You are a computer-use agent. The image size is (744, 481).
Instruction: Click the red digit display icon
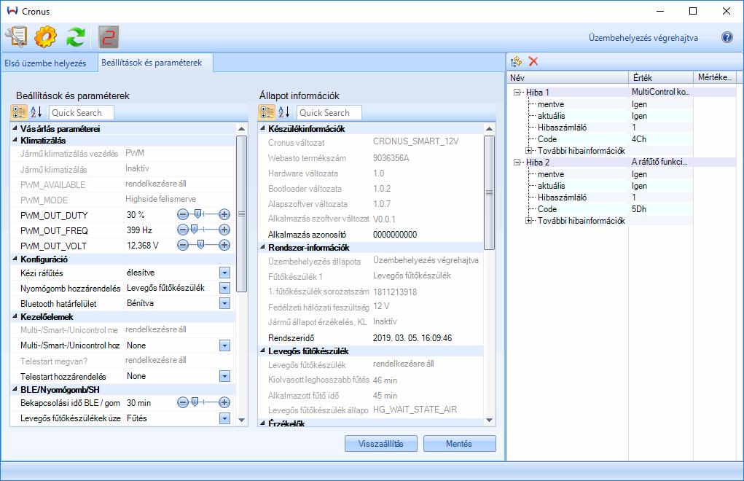point(108,37)
